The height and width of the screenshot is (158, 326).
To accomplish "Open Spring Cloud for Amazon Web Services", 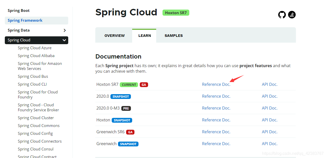I will pos(40,66).
